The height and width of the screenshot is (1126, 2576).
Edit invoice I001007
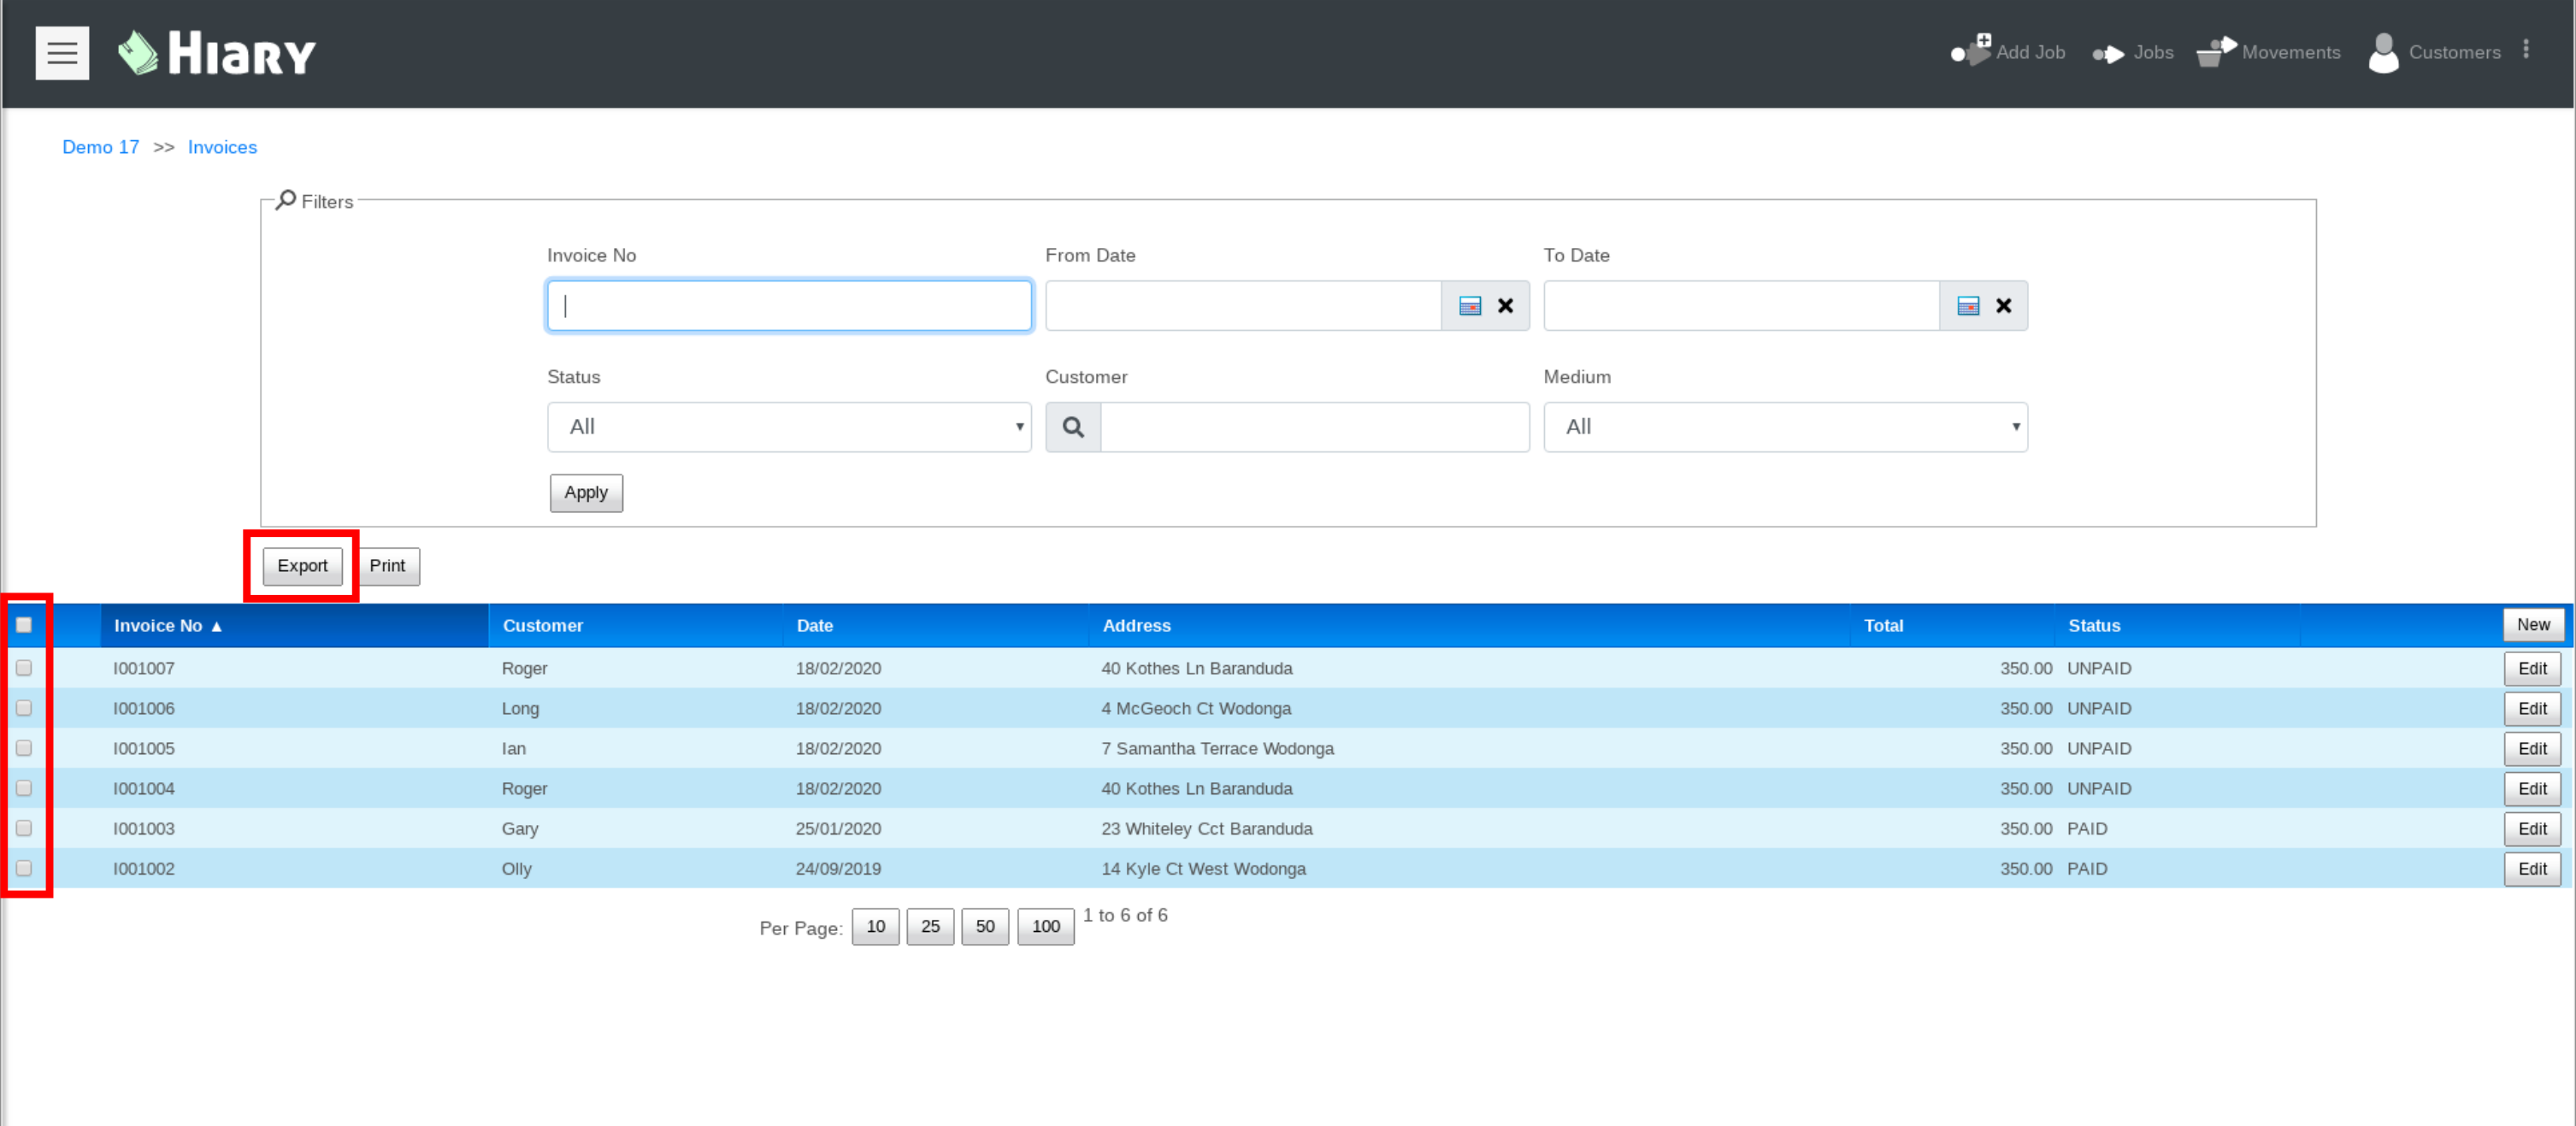2531,669
